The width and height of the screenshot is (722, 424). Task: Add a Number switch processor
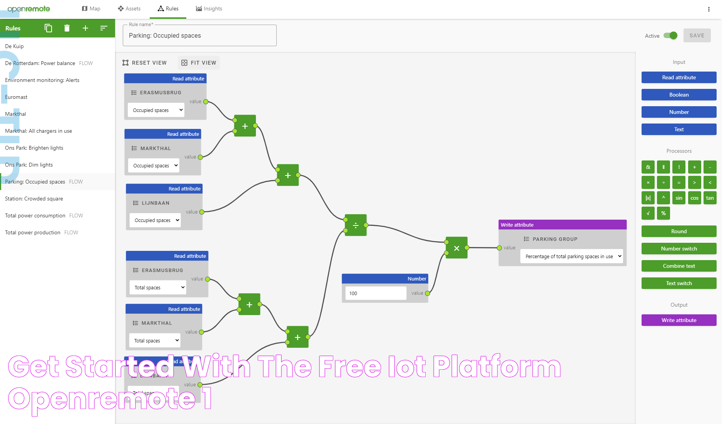(679, 249)
